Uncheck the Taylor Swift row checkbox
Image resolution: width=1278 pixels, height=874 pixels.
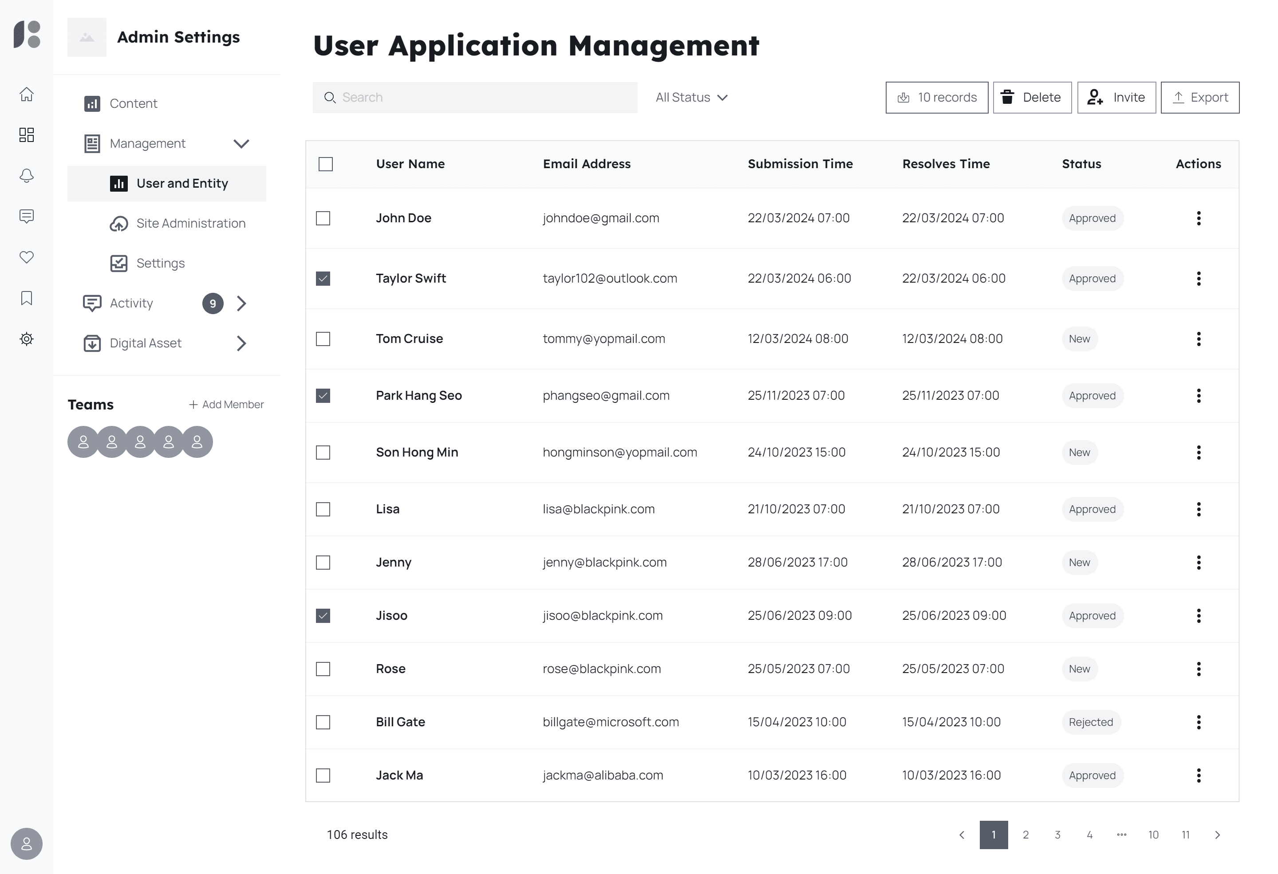(x=323, y=279)
